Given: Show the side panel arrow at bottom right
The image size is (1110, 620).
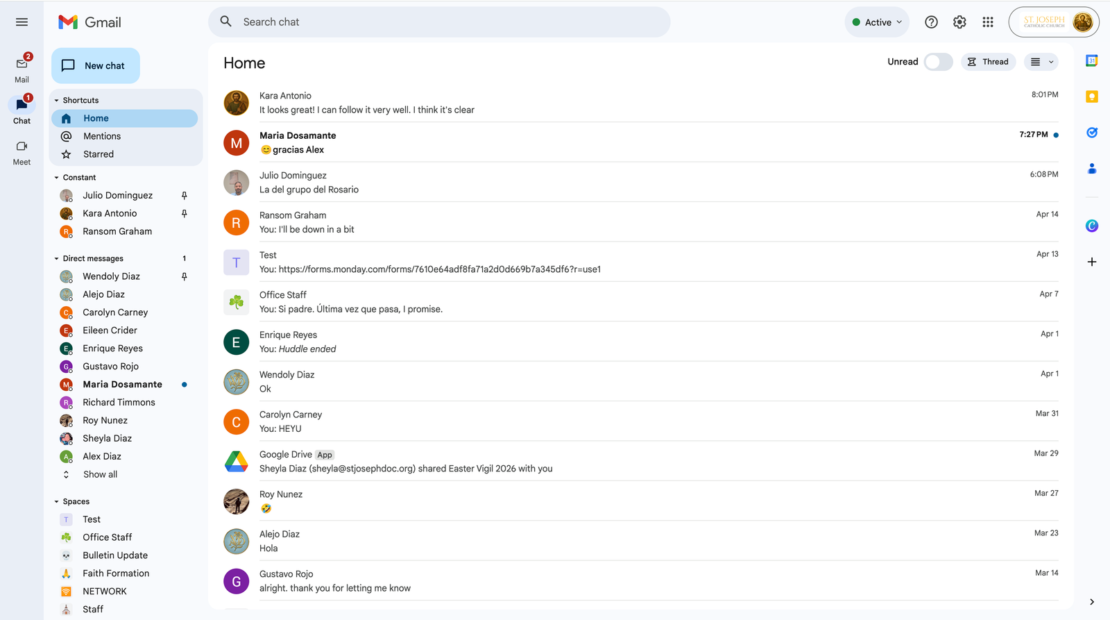Looking at the screenshot, I should coord(1091,602).
